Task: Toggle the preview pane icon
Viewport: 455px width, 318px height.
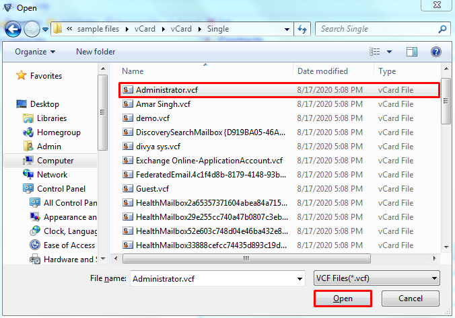Action: coord(412,52)
